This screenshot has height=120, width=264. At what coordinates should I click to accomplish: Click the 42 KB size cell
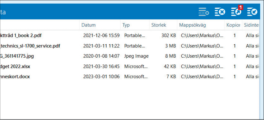[170, 67]
